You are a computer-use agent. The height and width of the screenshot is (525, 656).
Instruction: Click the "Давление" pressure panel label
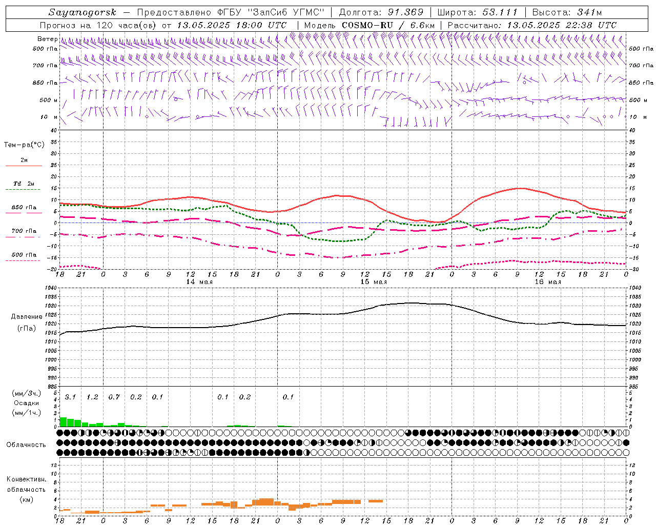tap(26, 317)
